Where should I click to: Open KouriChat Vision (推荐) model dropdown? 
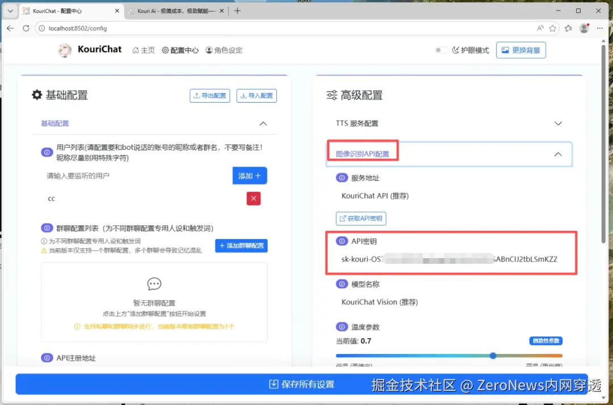coord(449,302)
